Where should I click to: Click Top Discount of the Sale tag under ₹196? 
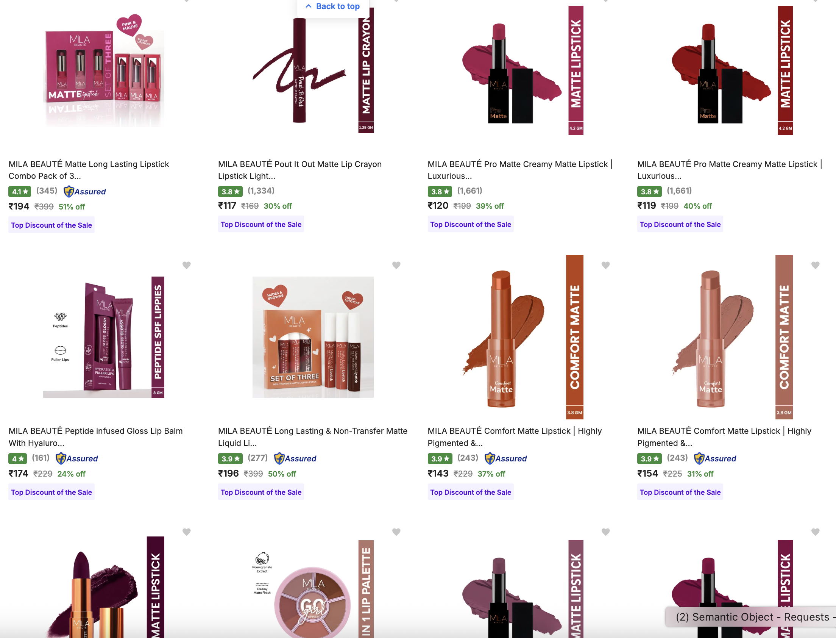pos(261,492)
